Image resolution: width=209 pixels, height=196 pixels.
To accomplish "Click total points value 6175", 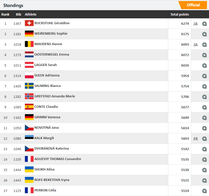I will pos(185,34).
